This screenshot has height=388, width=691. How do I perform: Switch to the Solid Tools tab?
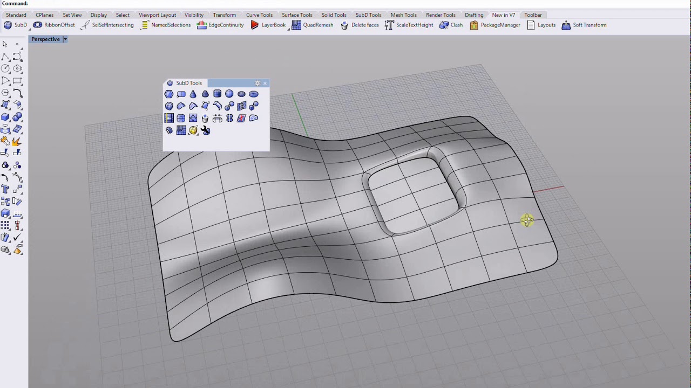click(334, 15)
